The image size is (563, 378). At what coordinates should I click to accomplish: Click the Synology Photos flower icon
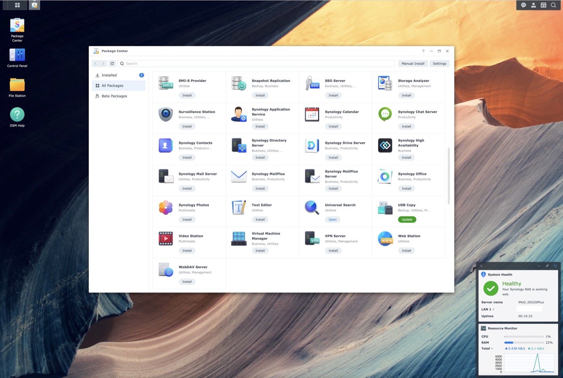tap(166, 207)
